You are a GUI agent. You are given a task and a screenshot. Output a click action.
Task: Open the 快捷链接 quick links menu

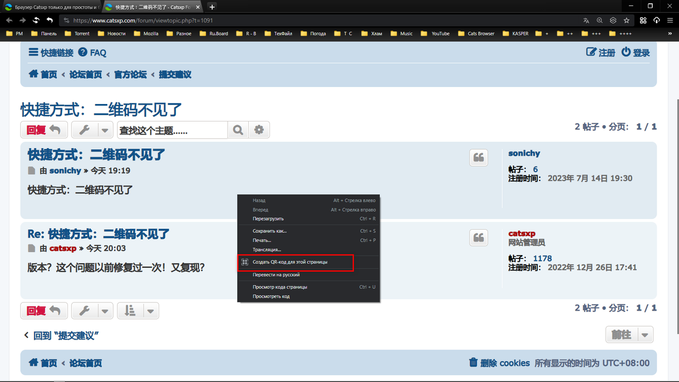click(51, 53)
